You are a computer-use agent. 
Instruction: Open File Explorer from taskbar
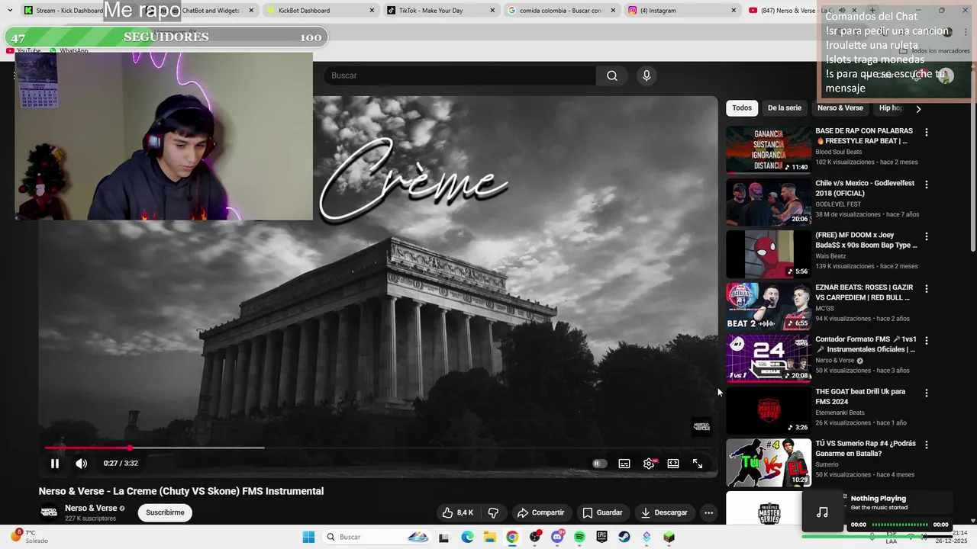[489, 537]
